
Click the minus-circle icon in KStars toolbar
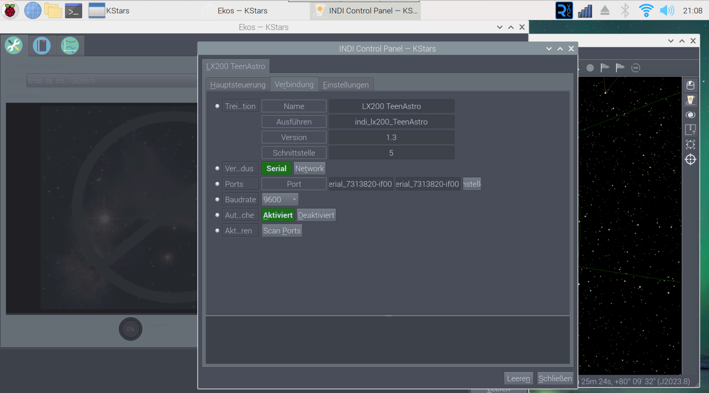tap(636, 68)
